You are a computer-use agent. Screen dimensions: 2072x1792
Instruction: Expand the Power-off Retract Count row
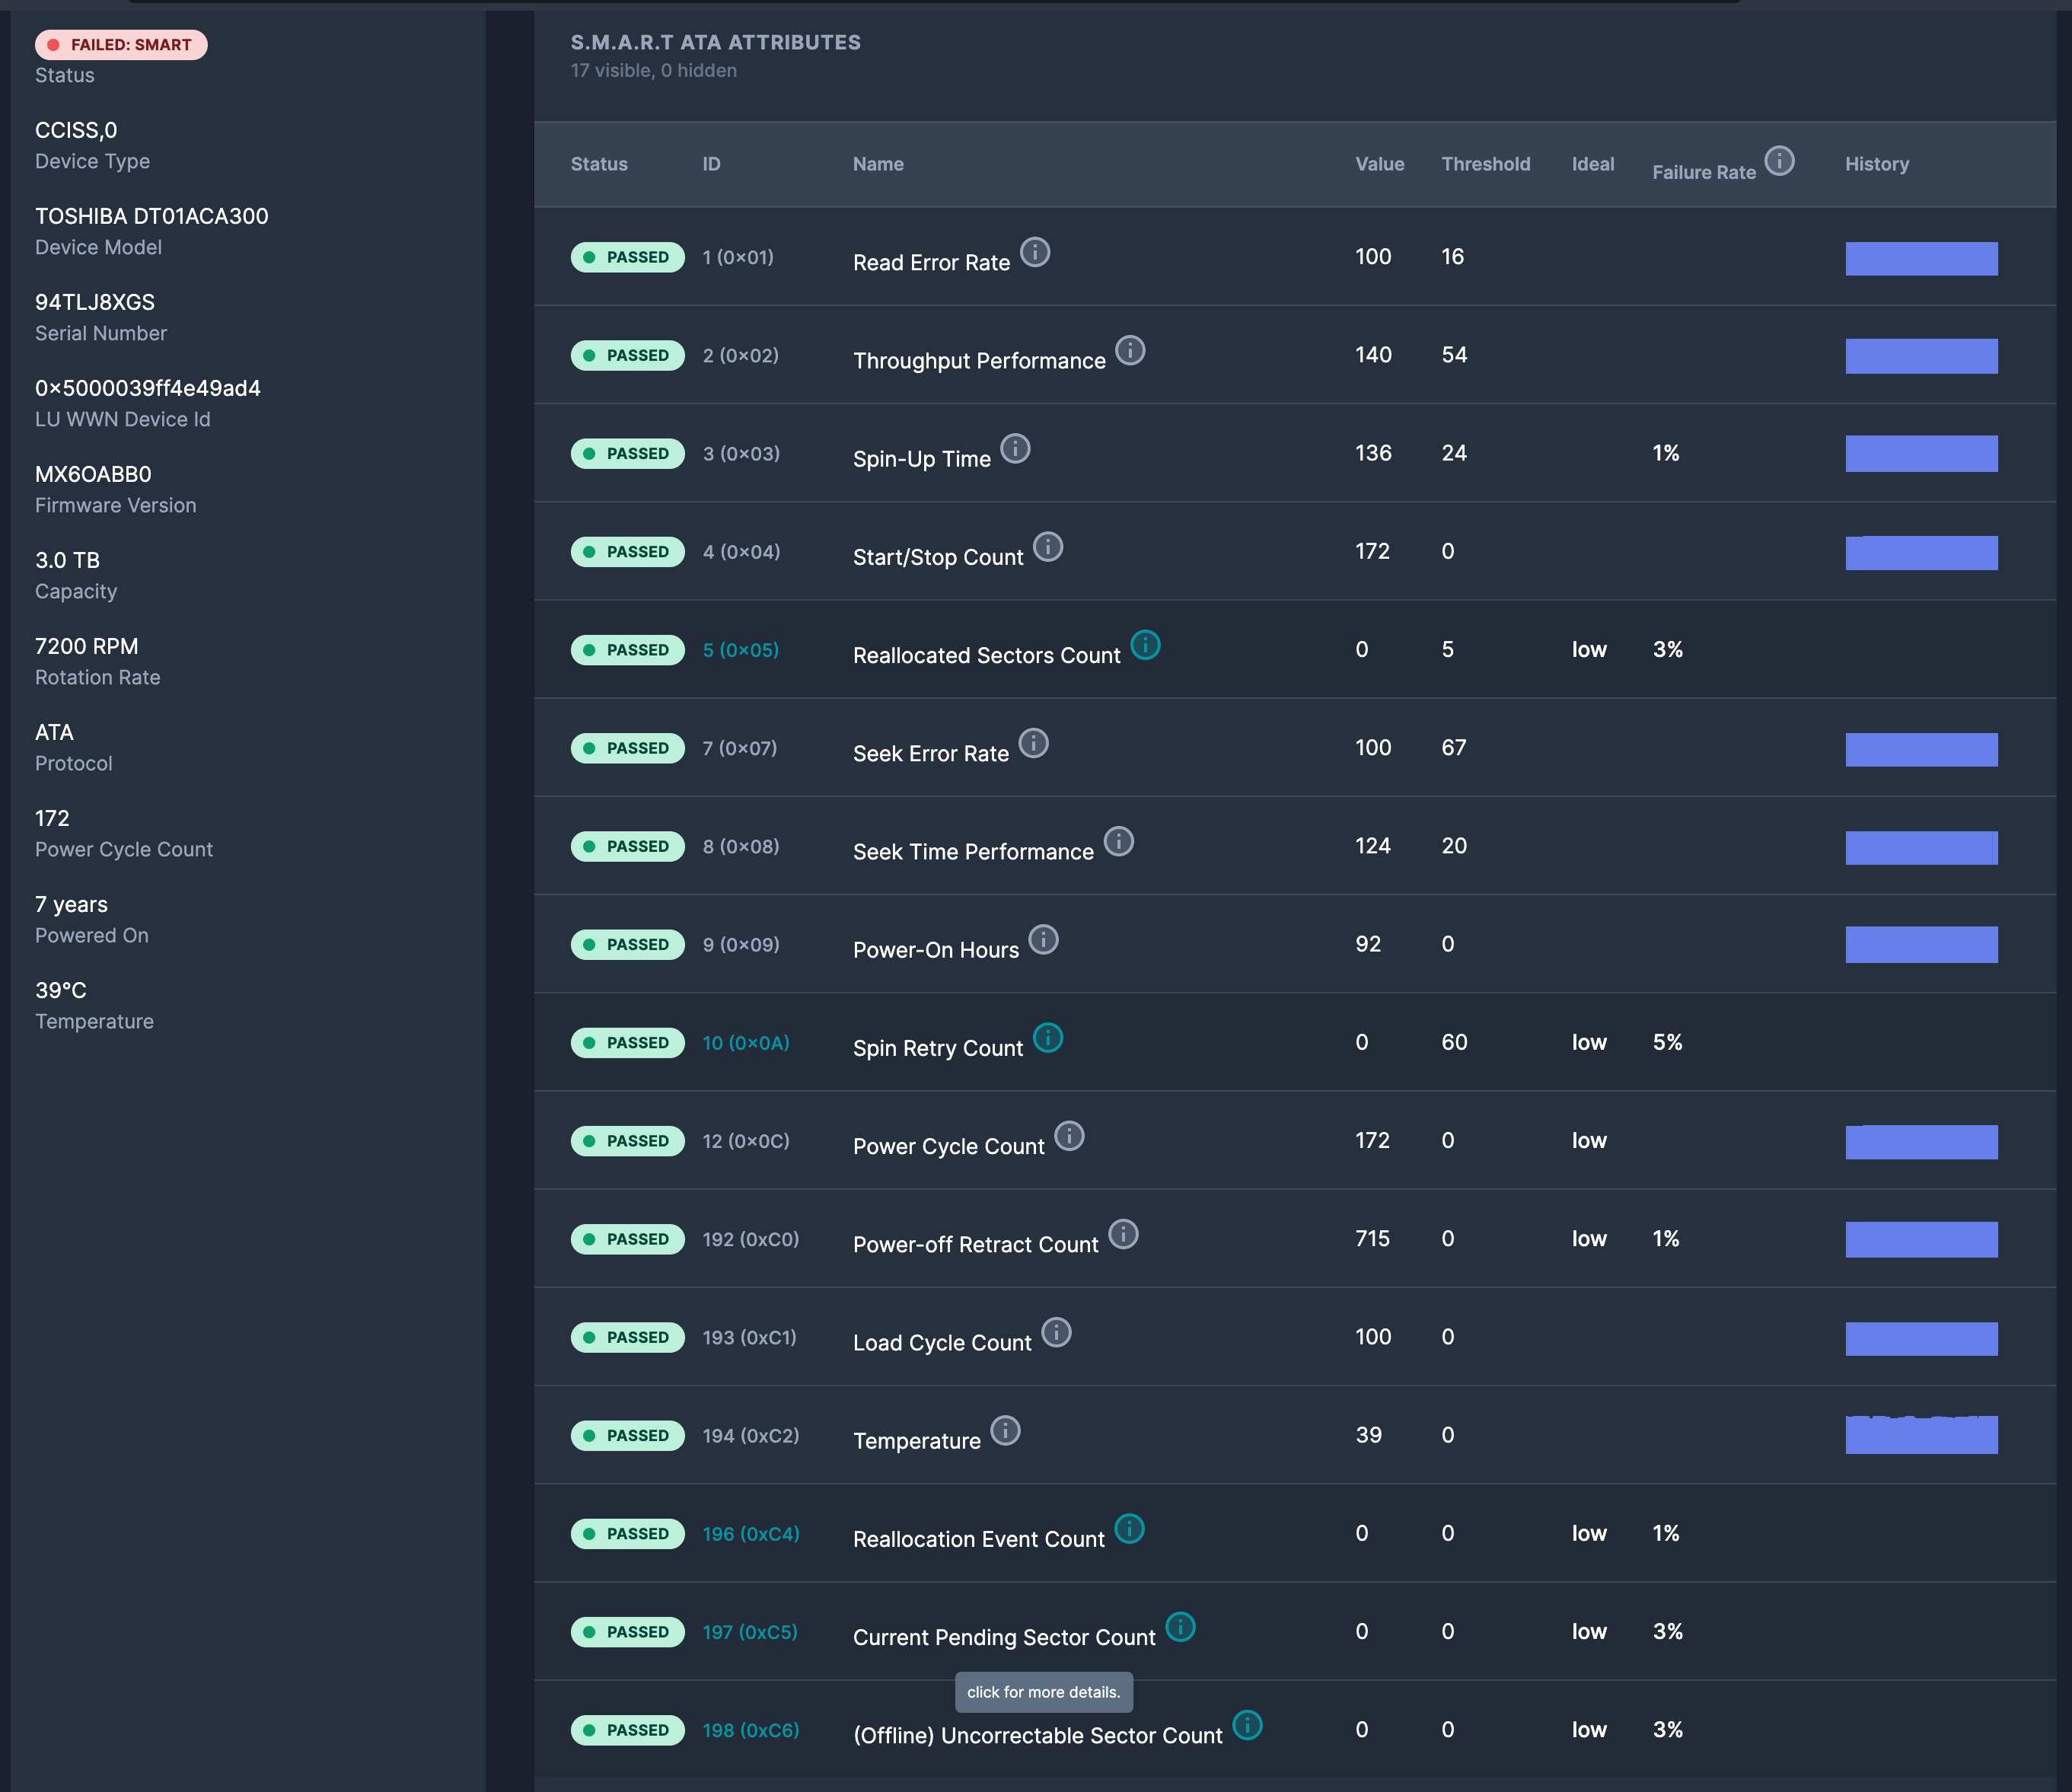point(975,1245)
